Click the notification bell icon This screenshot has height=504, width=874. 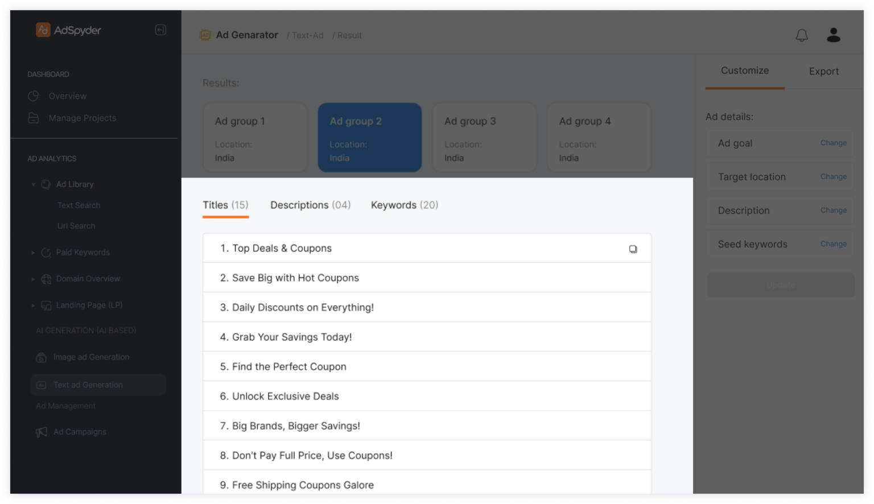[801, 35]
